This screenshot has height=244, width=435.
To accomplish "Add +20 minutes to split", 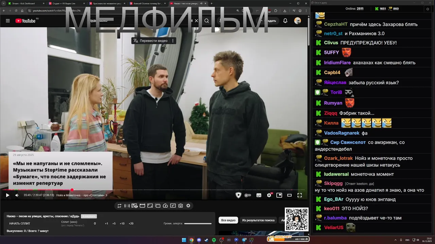I will 131,224.
